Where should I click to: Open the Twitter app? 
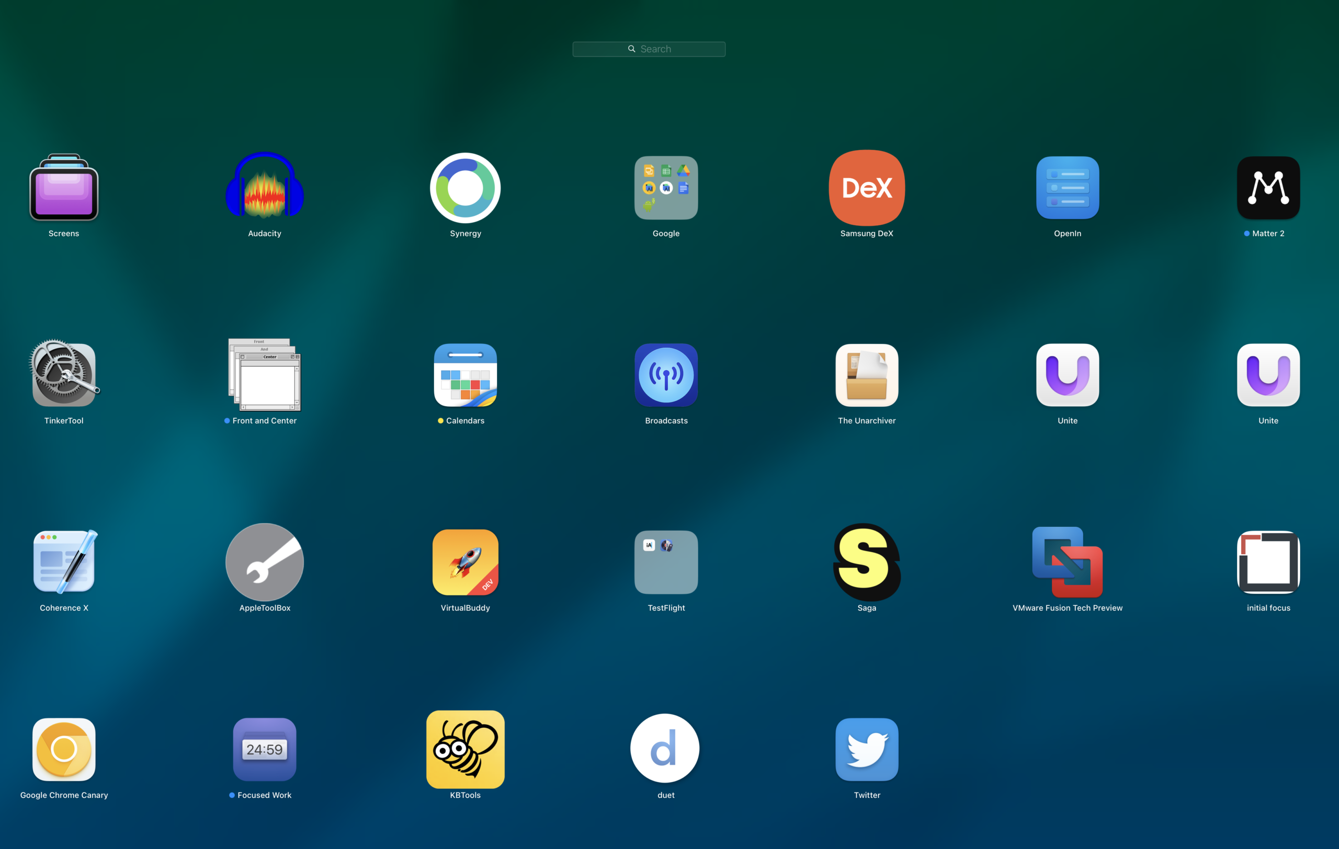[x=867, y=750]
